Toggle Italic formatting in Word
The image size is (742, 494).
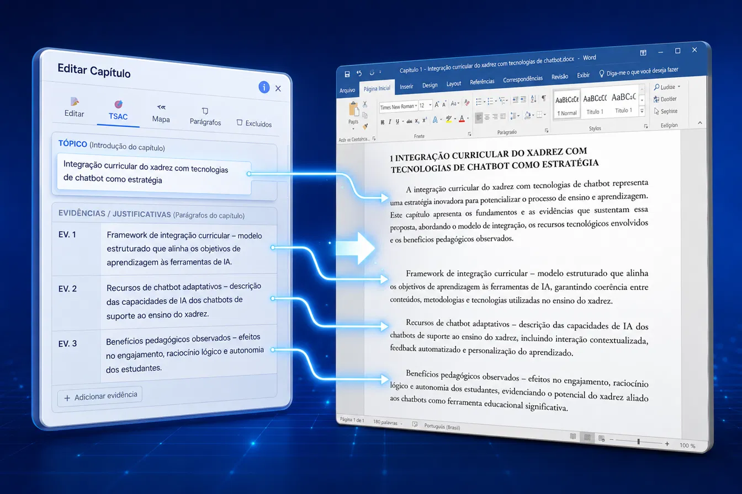pos(390,122)
